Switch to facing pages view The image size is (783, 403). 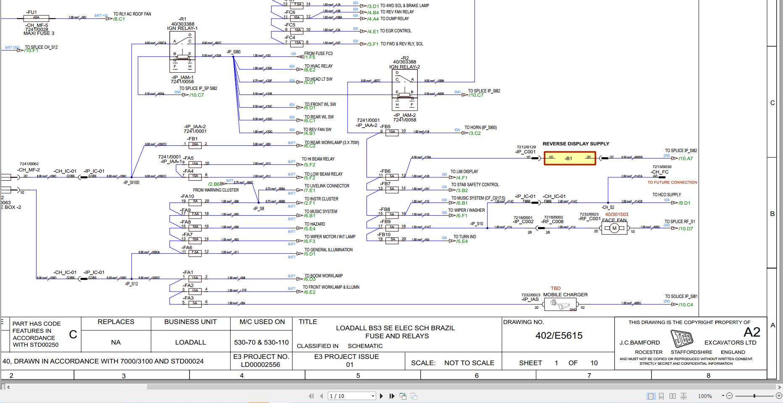672,396
